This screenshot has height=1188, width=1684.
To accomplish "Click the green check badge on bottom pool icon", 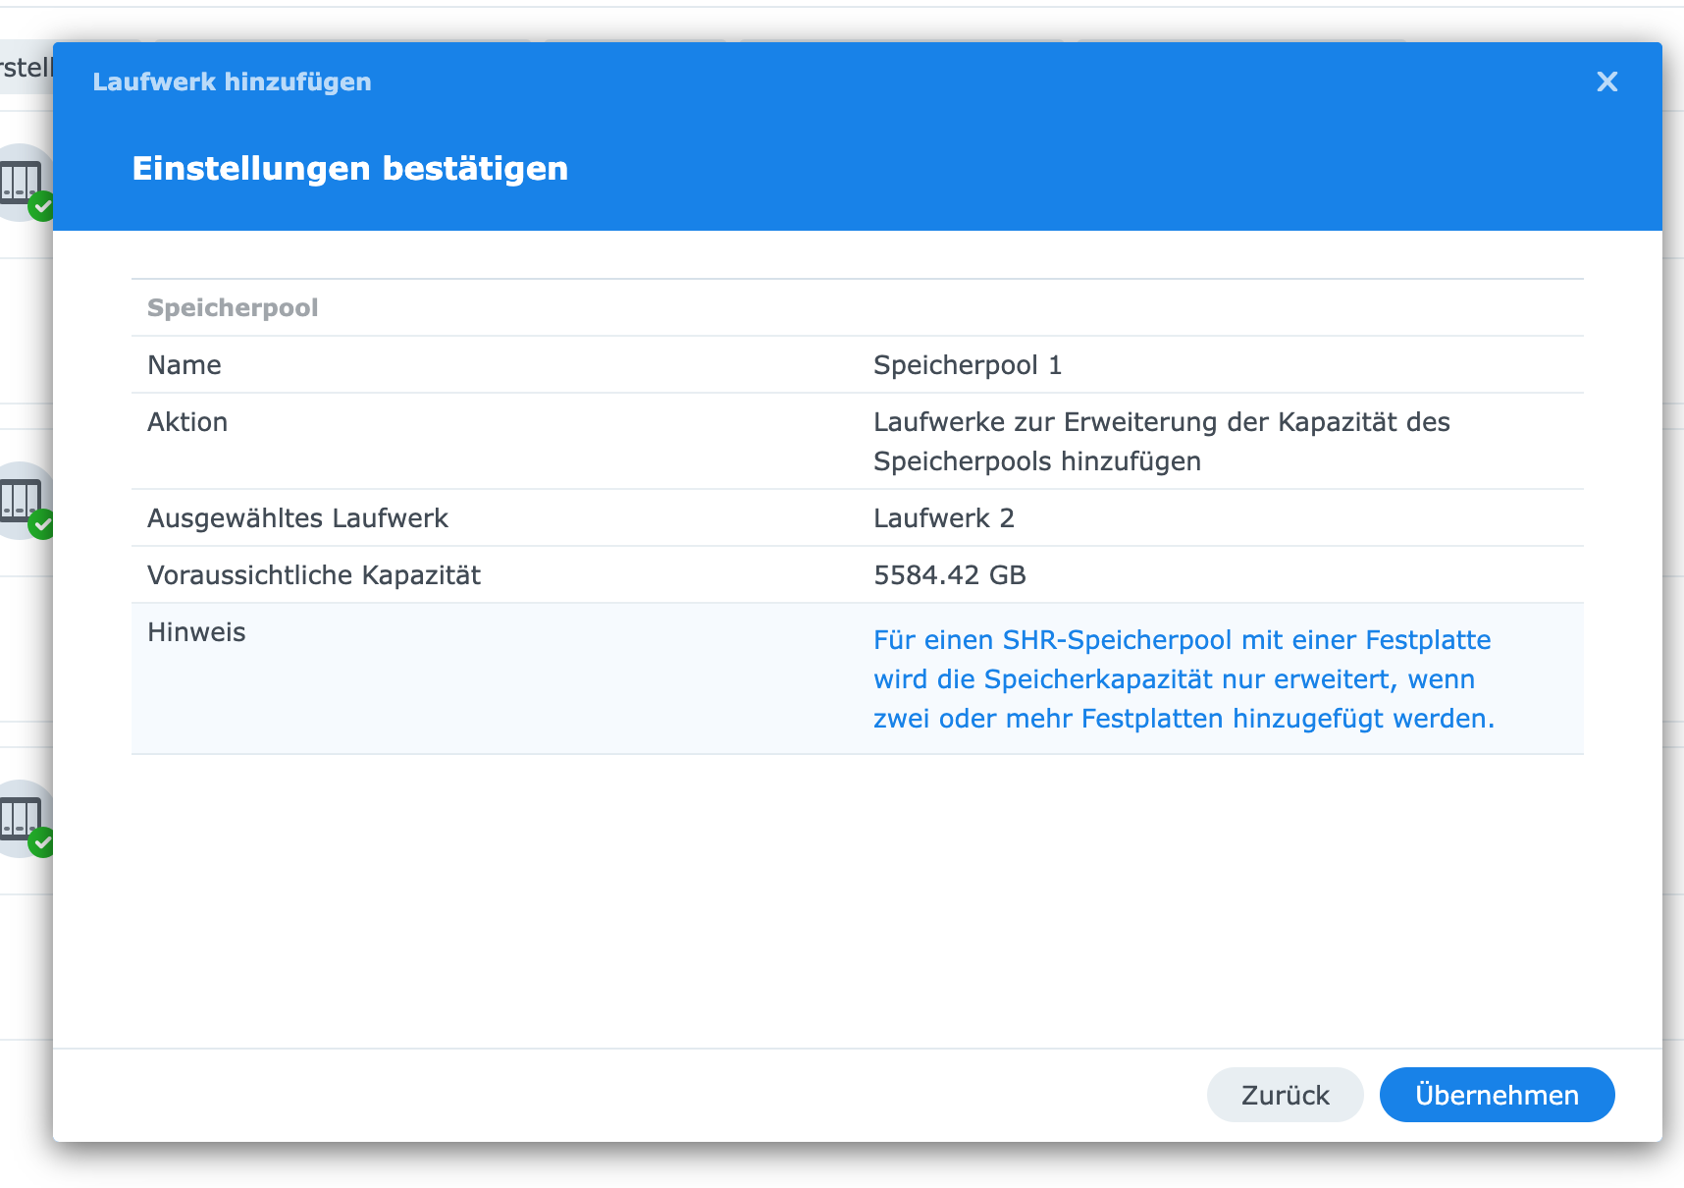I will [x=41, y=842].
